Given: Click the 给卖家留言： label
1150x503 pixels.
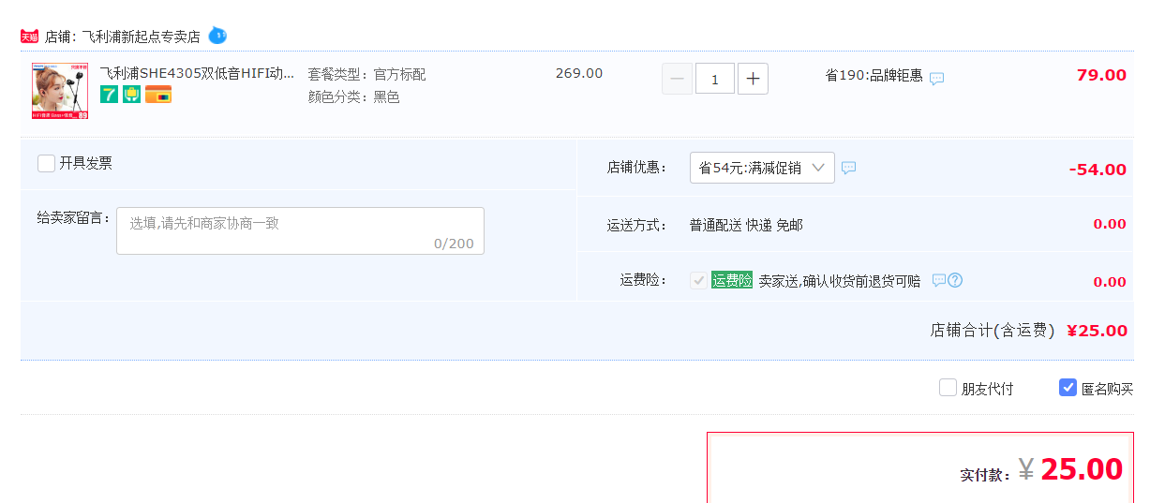Looking at the screenshot, I should pyautogui.click(x=74, y=217).
